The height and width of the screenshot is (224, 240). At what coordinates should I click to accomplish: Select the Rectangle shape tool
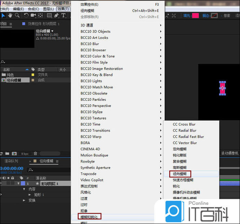tap(49, 15)
